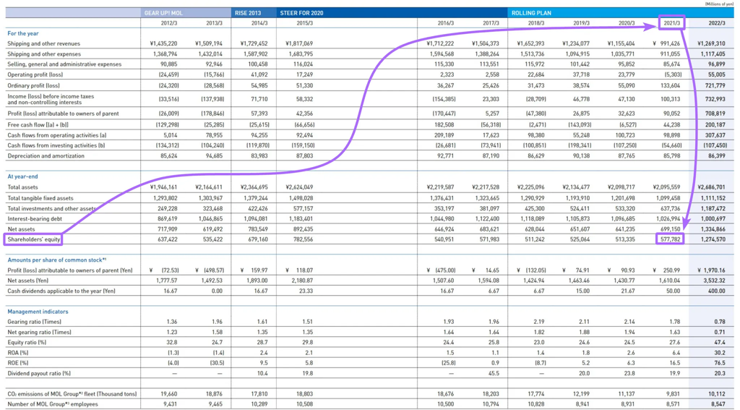The image size is (740, 410).
Task: Click the 'Total assets' row label
Action: click(x=24, y=187)
